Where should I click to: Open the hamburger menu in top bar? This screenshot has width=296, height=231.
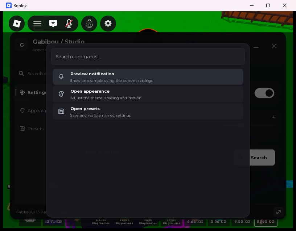37,24
